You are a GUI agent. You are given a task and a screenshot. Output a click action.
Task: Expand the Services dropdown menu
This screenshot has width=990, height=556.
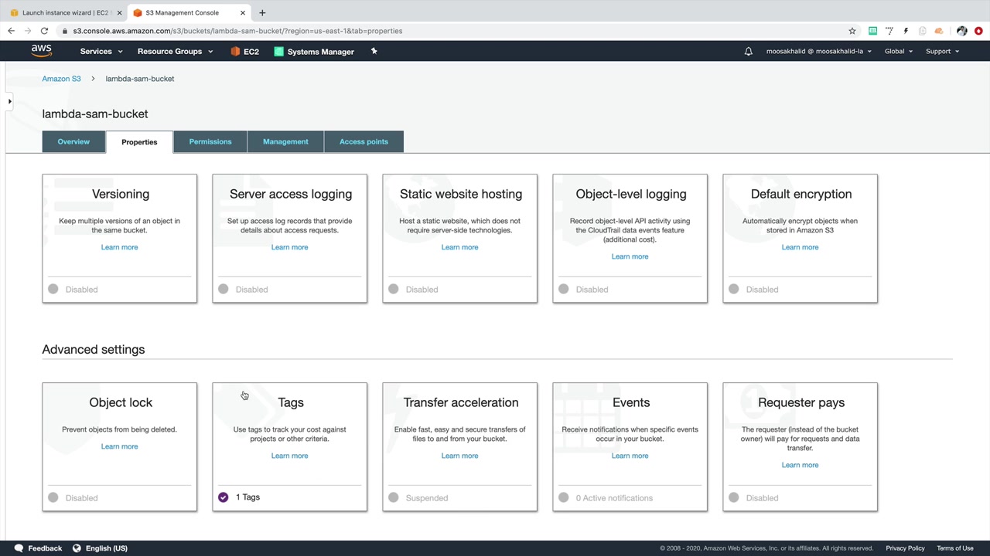point(101,52)
